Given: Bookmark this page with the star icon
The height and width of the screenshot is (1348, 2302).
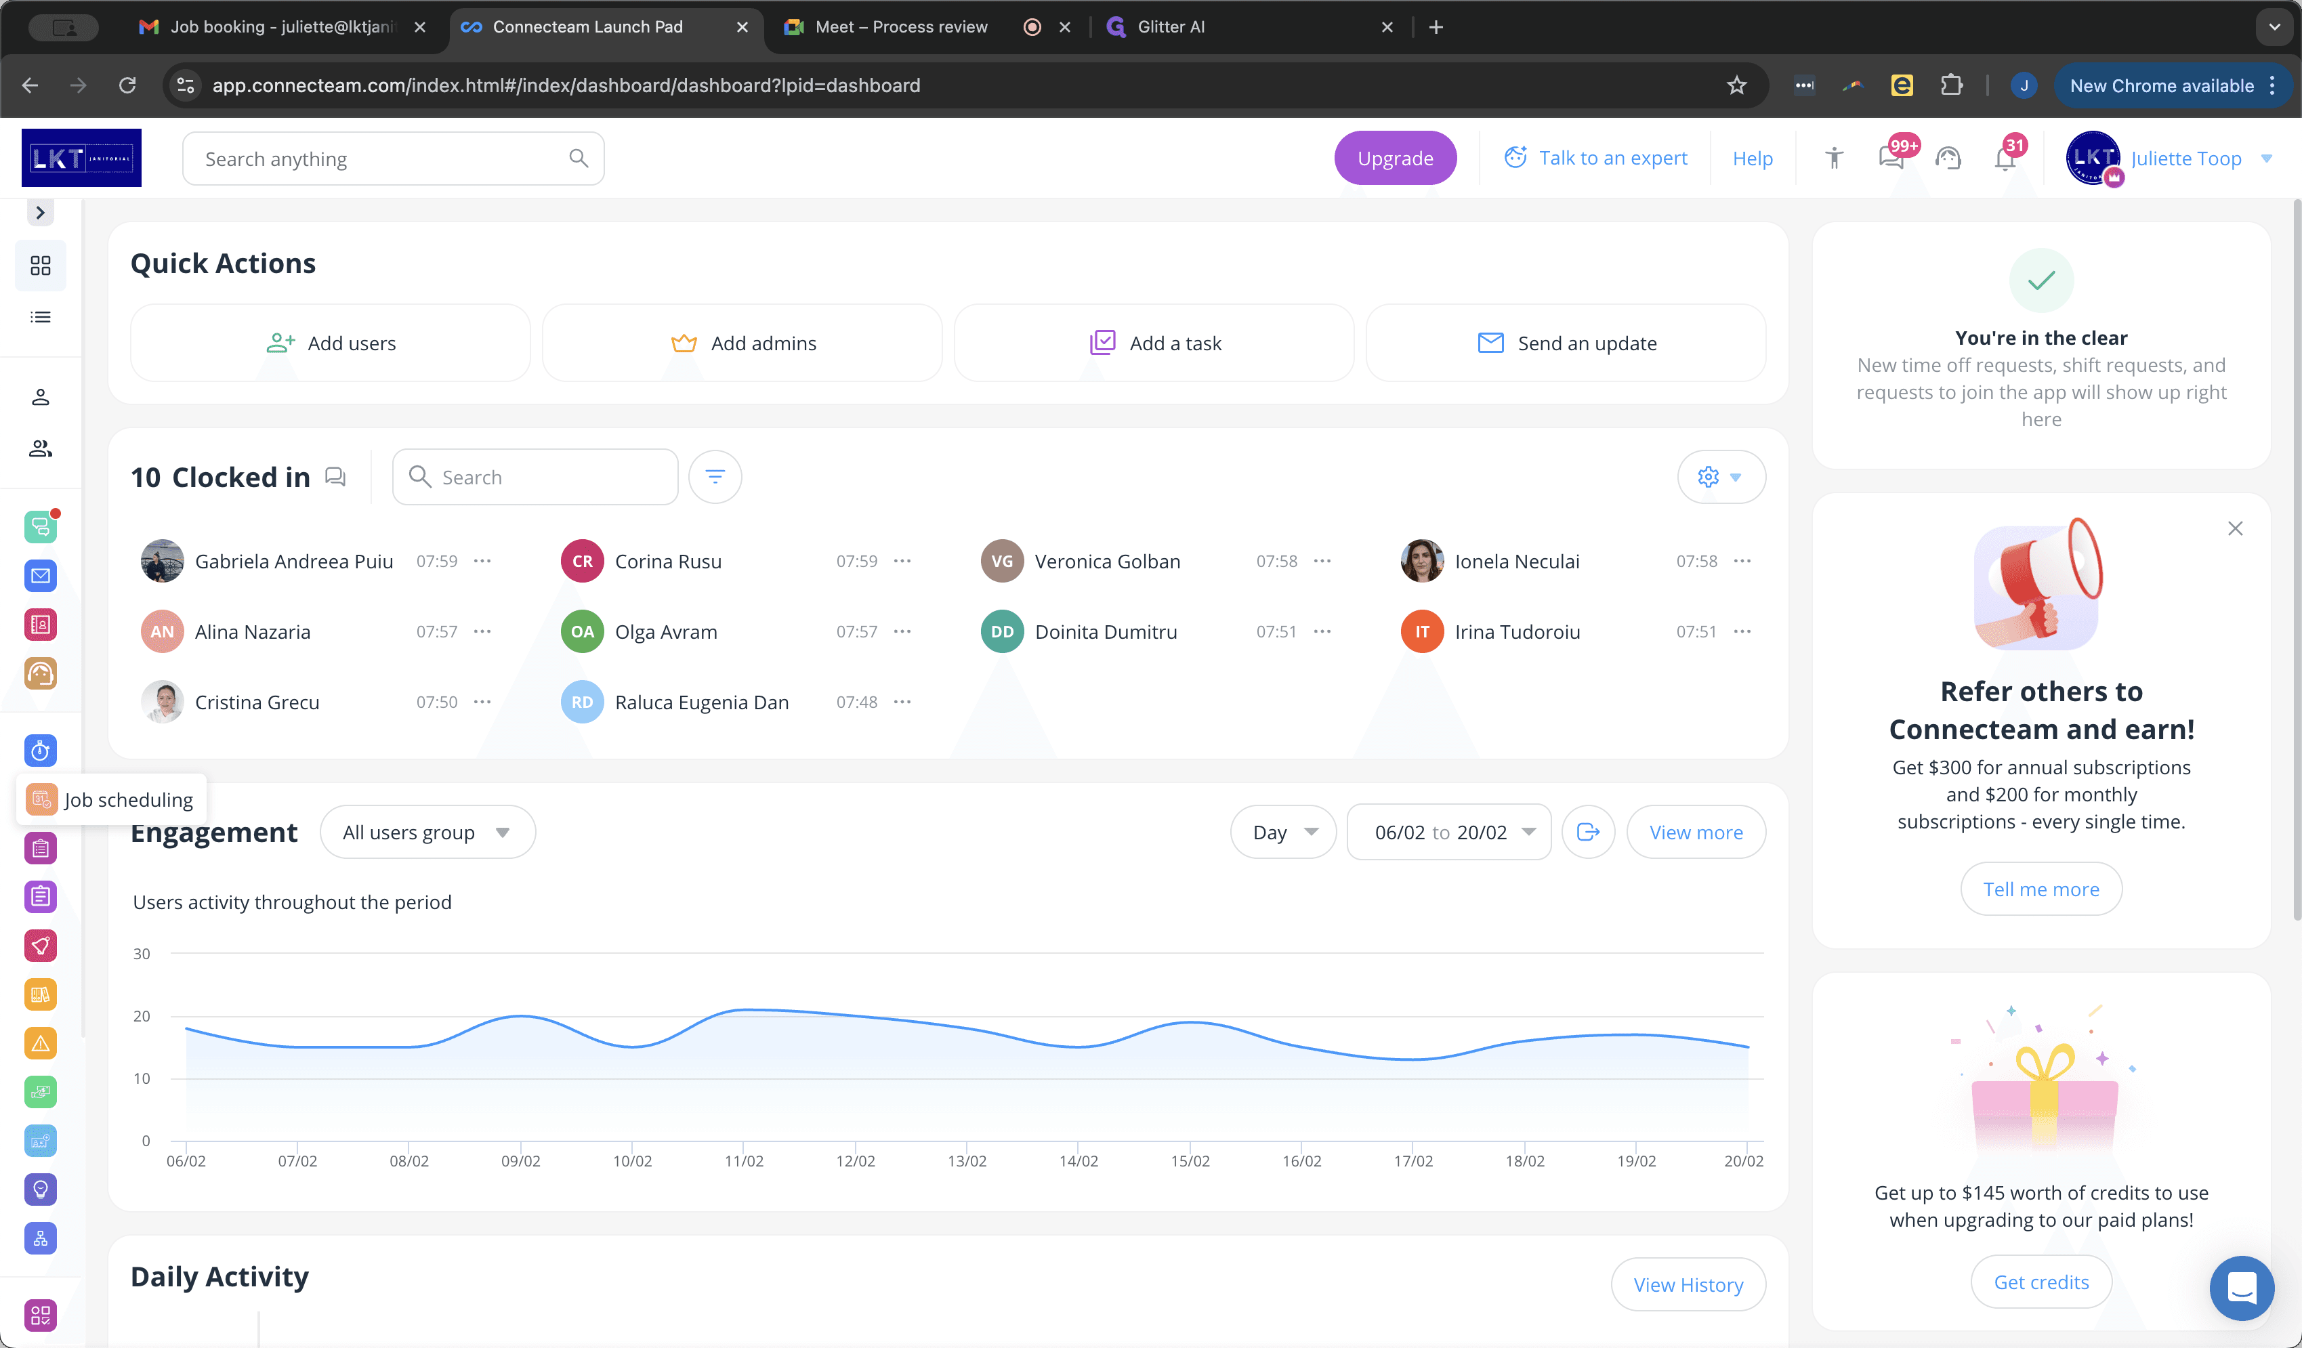Looking at the screenshot, I should (1736, 85).
